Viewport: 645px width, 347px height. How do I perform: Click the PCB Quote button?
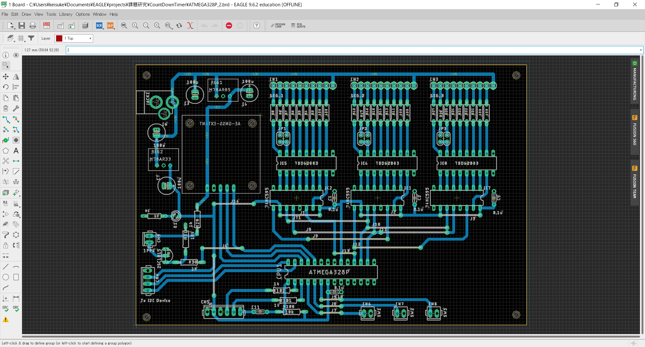[298, 26]
